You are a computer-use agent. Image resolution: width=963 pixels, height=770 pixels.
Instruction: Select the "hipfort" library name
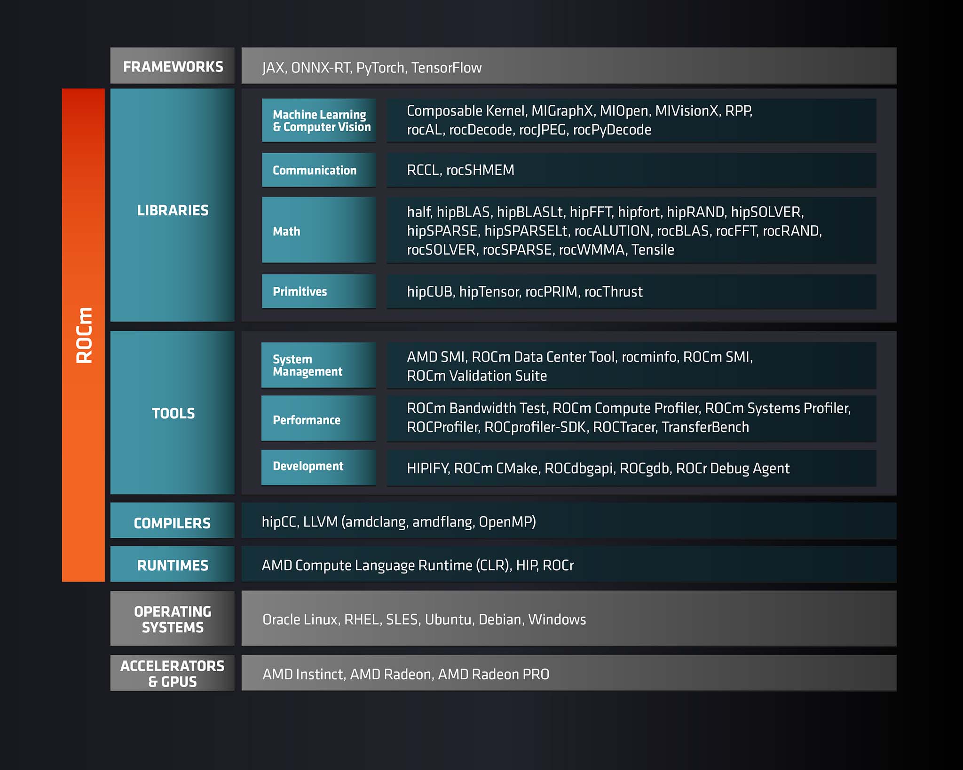pyautogui.click(x=639, y=212)
